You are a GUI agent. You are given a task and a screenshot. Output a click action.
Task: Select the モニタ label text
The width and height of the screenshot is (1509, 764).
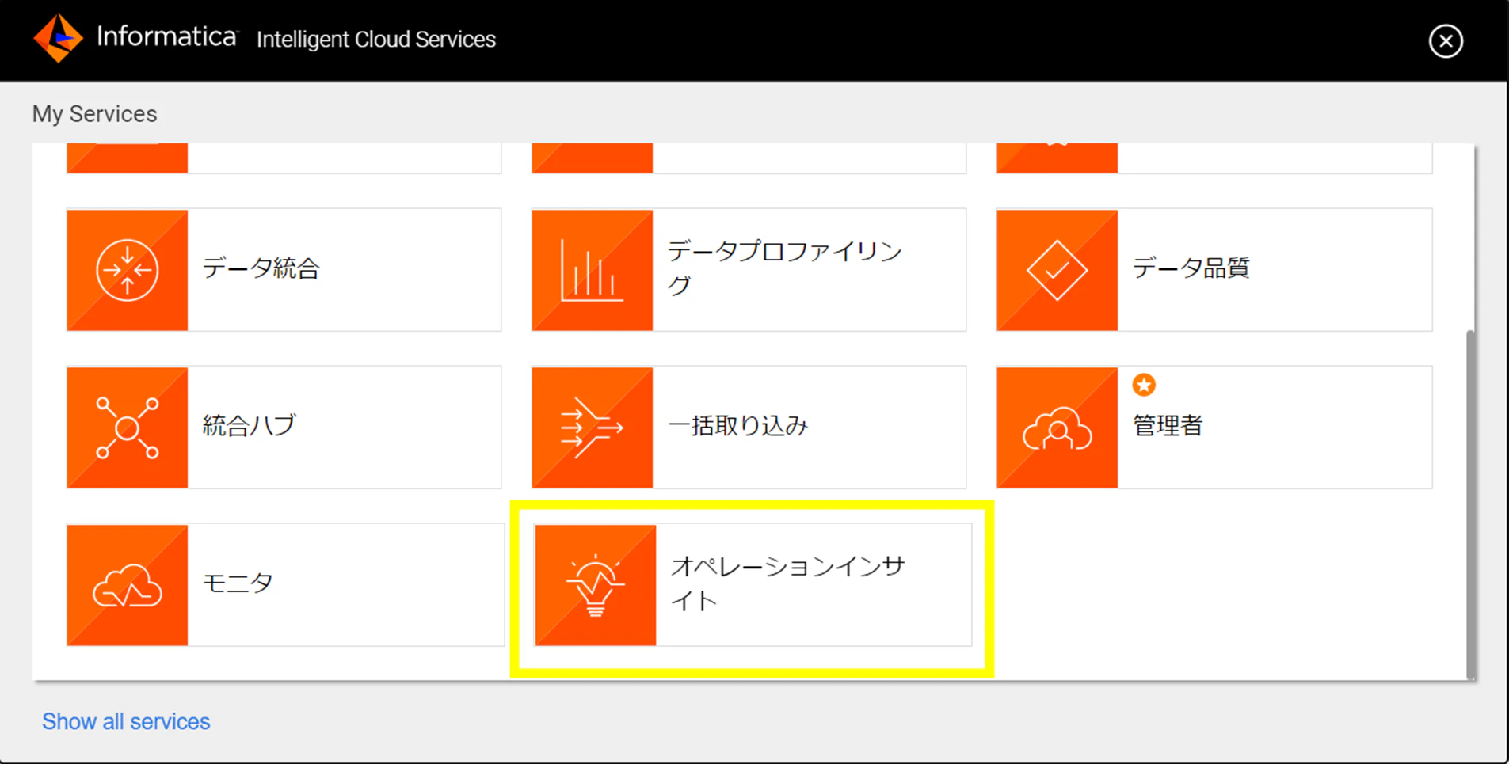(x=238, y=583)
